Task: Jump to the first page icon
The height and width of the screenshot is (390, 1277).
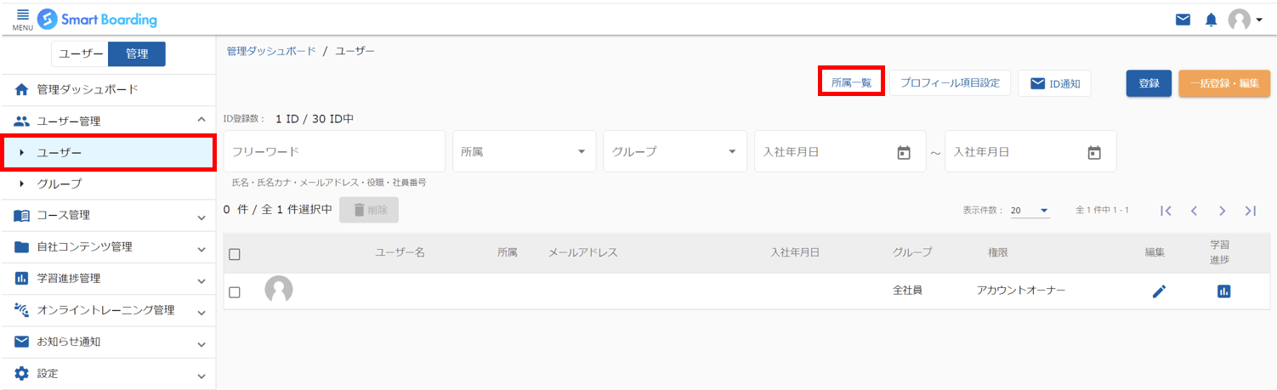Action: point(1166,211)
